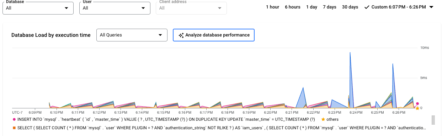The width and height of the screenshot is (442, 136).
Task: Click the sparkle icon in Analyze button
Action: (x=181, y=35)
